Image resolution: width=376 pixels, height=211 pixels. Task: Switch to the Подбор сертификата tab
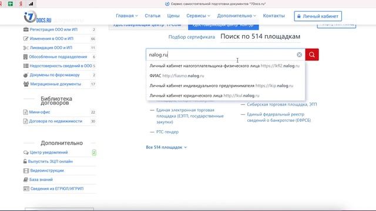pyautogui.click(x=192, y=37)
